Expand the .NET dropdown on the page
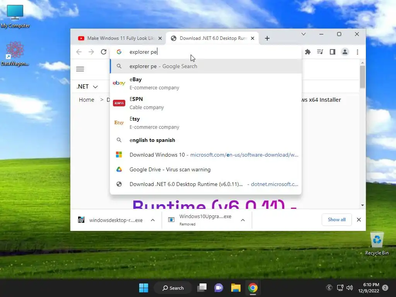 coord(87,87)
